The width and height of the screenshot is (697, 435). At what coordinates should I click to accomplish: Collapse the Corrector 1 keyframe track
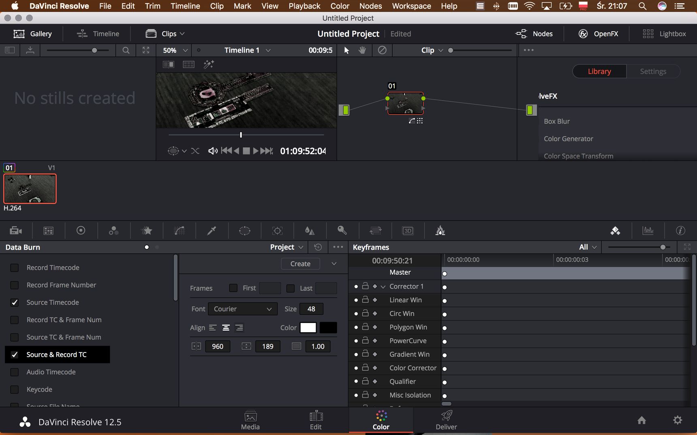(383, 286)
